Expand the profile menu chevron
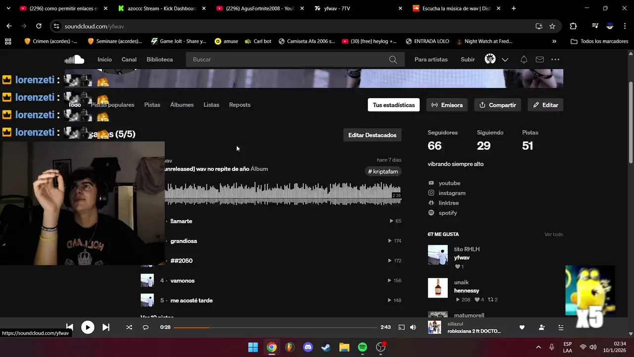Viewport: 634px width, 357px height. [x=505, y=59]
